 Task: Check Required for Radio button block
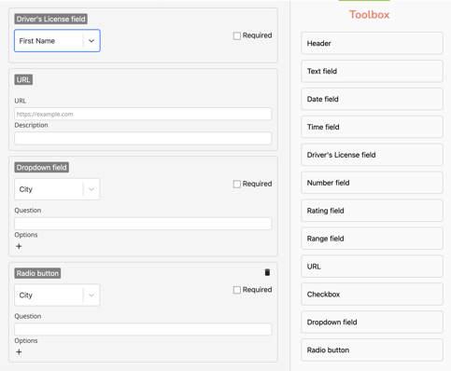point(237,290)
